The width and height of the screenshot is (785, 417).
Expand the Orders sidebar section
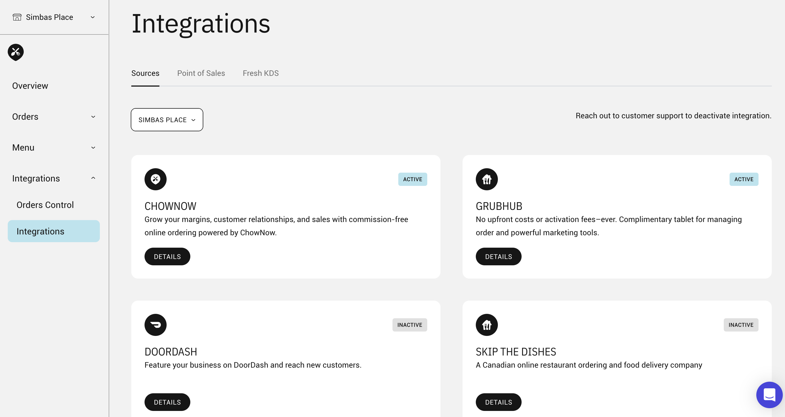point(93,117)
